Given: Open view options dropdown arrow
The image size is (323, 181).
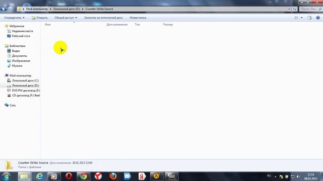Looking at the screenshot, I should 302,18.
